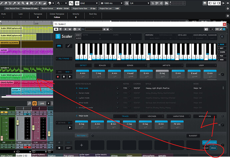Select next instrument after Felt Piano
The width and height of the screenshot is (230, 158).
[71, 58]
